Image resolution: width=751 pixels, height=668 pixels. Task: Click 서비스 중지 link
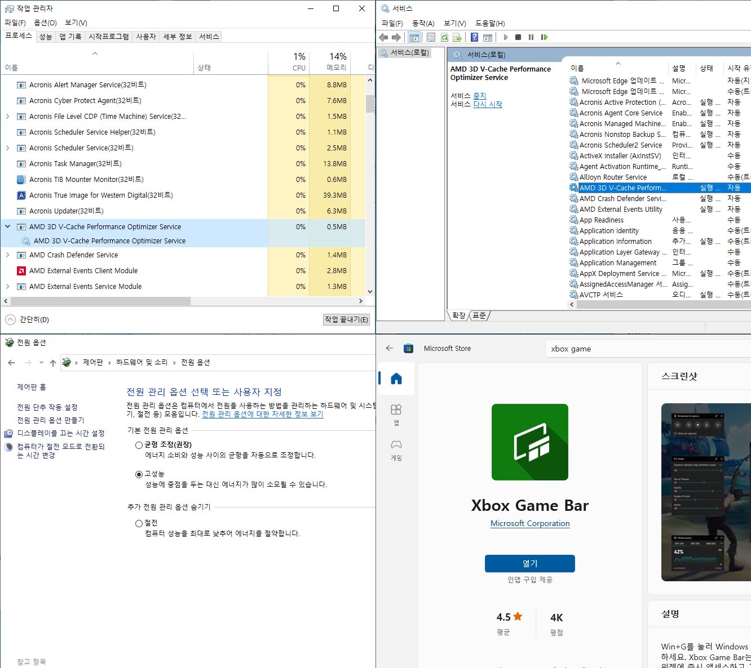[479, 96]
